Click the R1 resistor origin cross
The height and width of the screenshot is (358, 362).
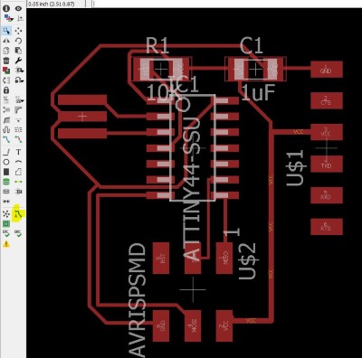[x=161, y=70]
